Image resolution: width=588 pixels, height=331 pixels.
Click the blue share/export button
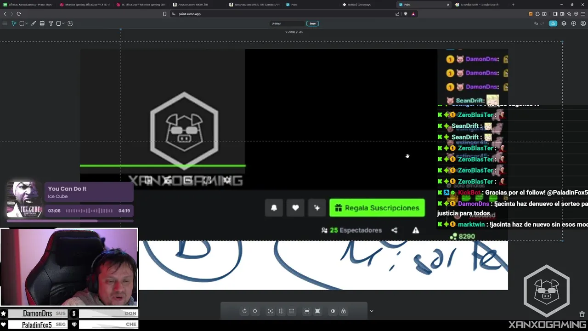click(x=553, y=23)
